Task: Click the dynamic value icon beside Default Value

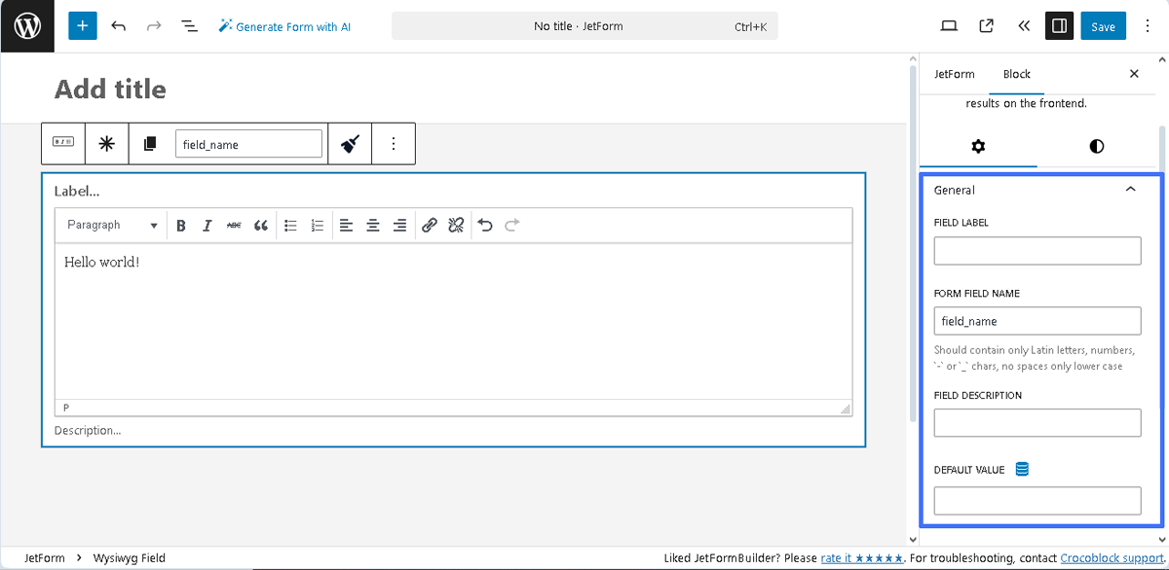Action: point(1021,469)
